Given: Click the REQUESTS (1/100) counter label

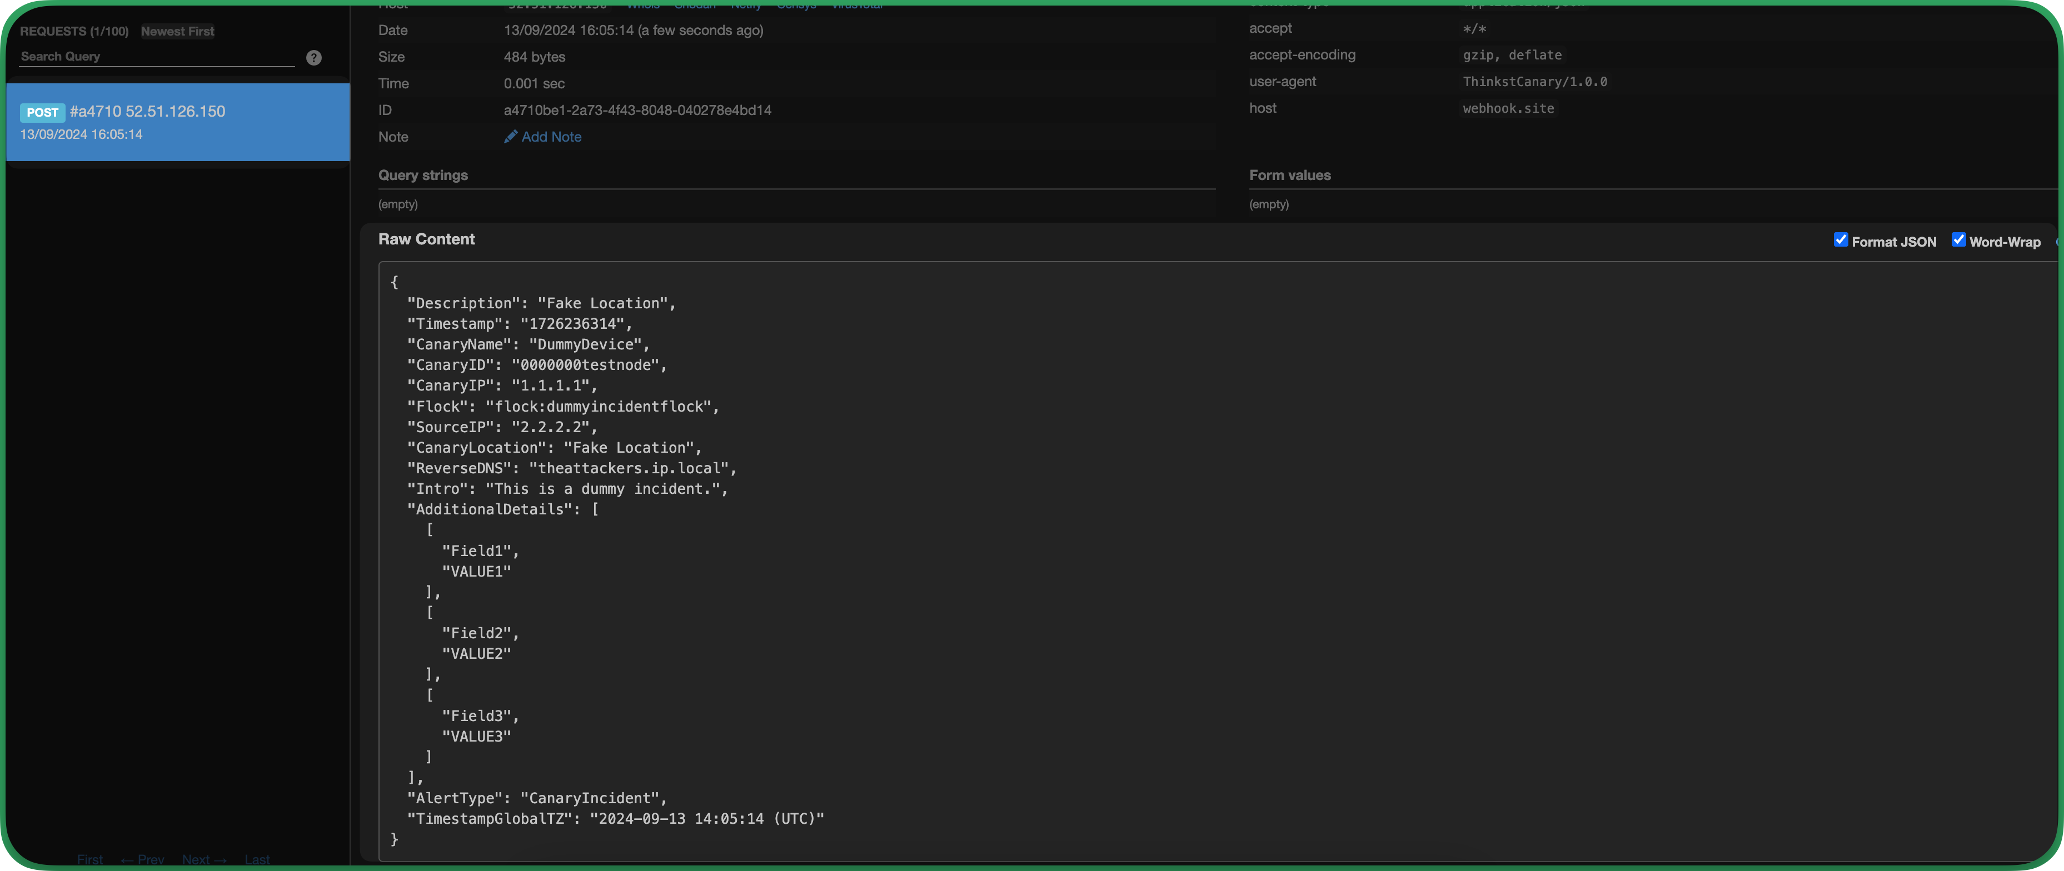Looking at the screenshot, I should pos(74,31).
